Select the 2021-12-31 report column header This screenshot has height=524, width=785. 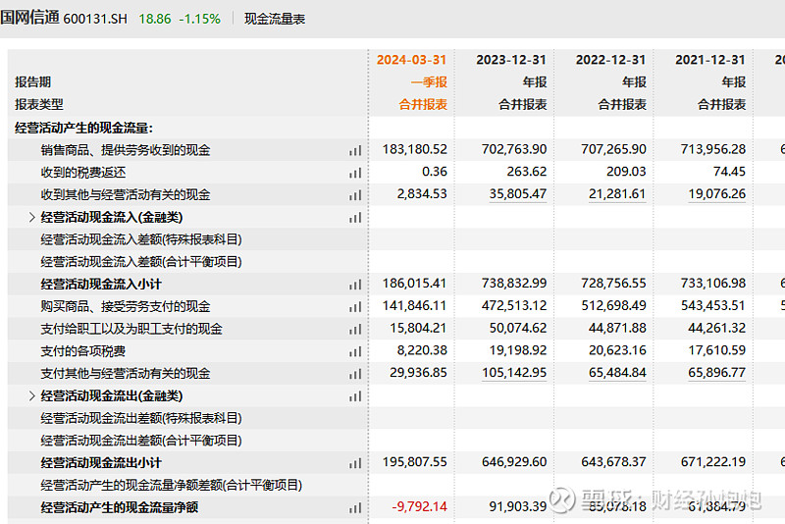click(x=709, y=60)
